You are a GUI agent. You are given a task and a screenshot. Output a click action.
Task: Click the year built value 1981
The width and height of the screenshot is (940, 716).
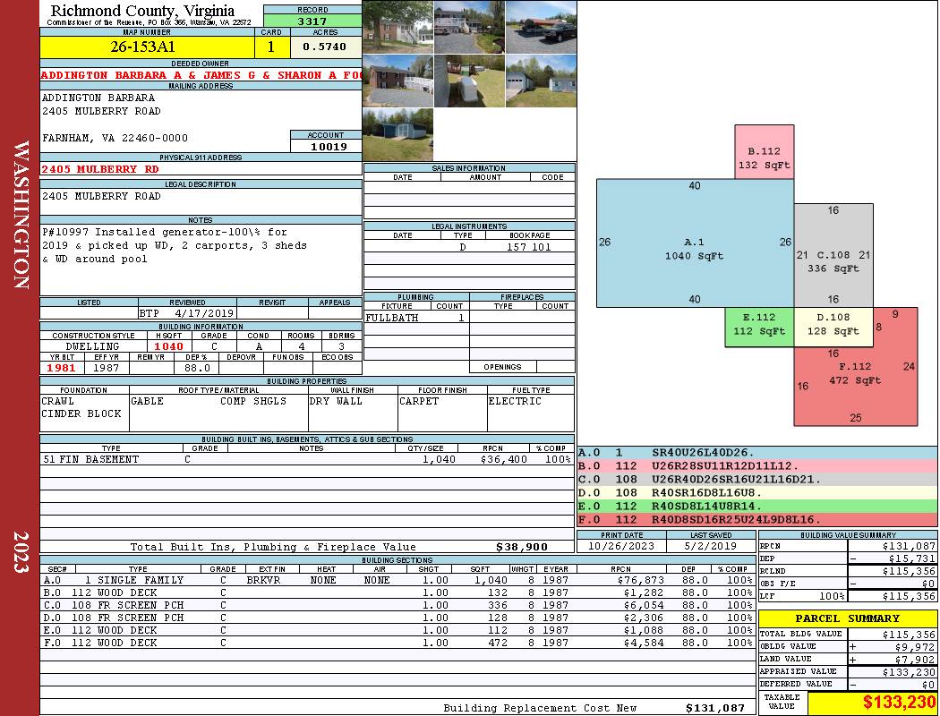tap(61, 368)
